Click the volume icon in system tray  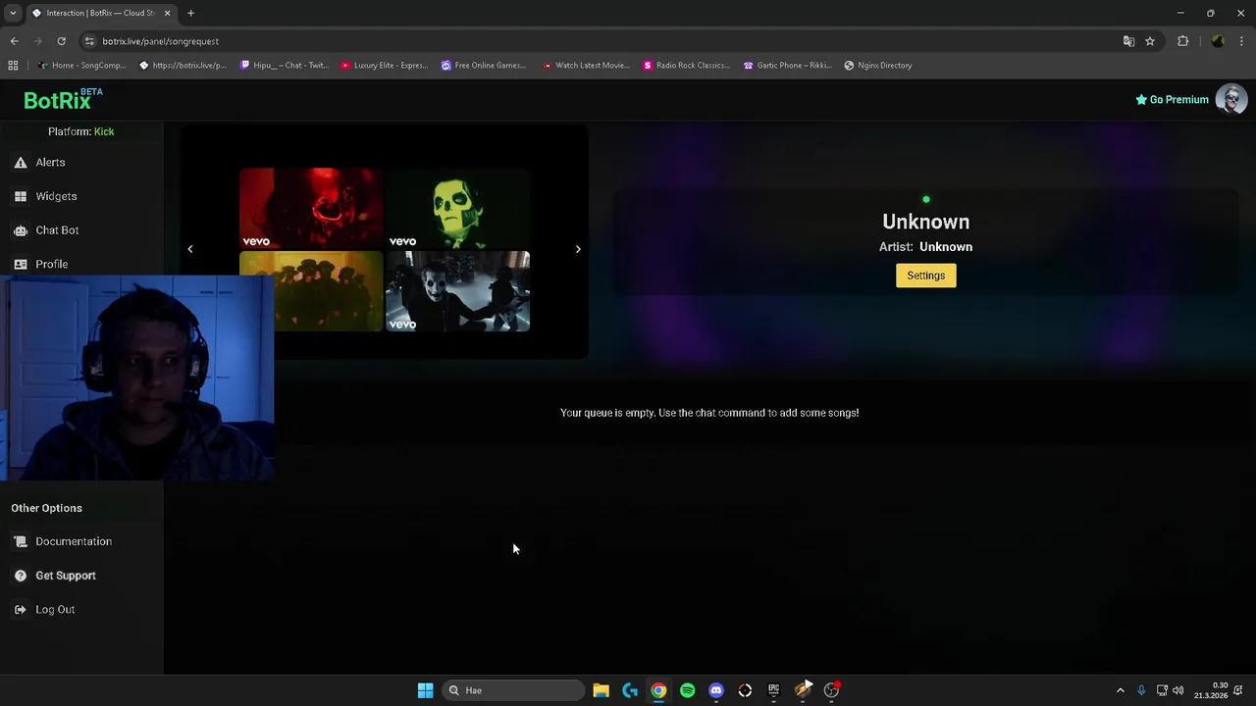tap(1177, 690)
